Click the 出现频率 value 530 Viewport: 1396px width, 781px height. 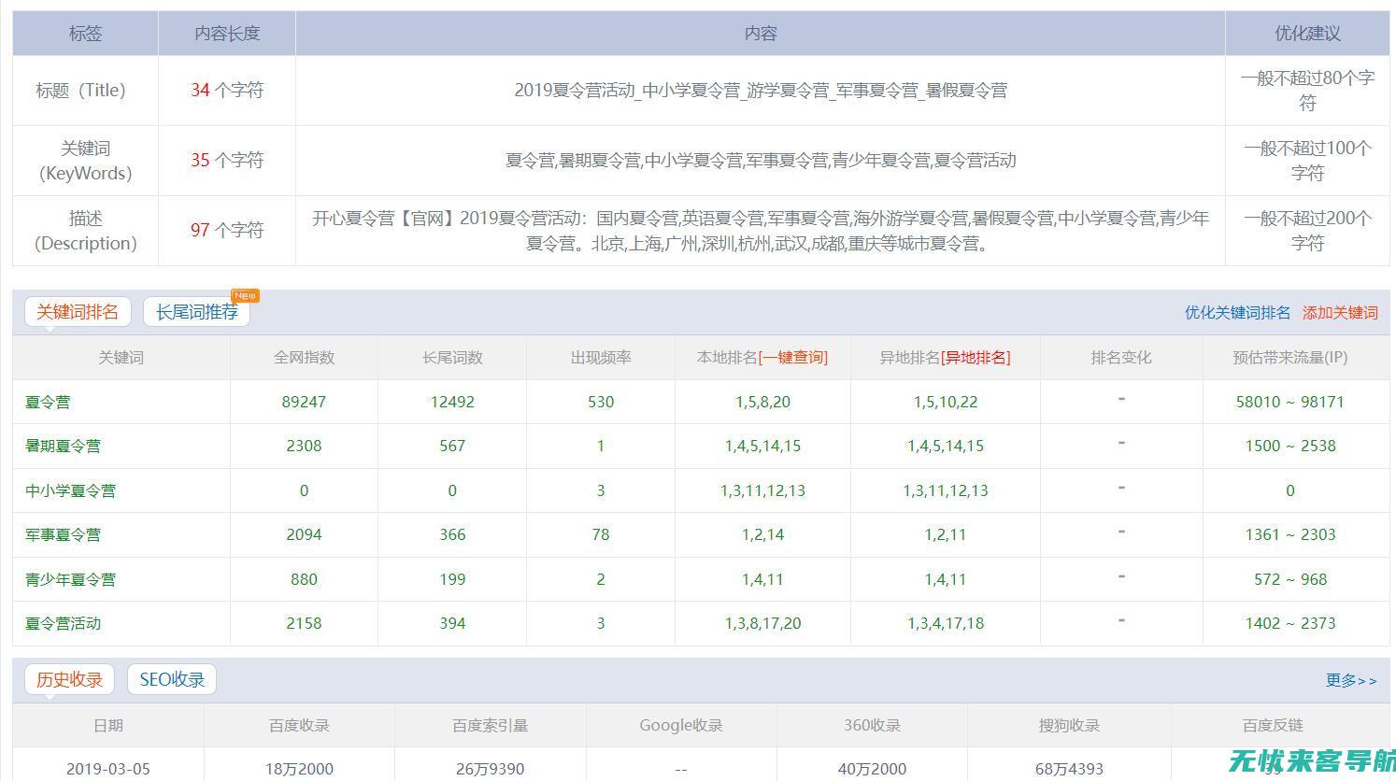pyautogui.click(x=601, y=402)
